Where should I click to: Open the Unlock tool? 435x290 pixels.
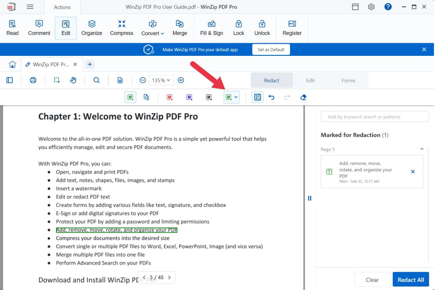262,28
